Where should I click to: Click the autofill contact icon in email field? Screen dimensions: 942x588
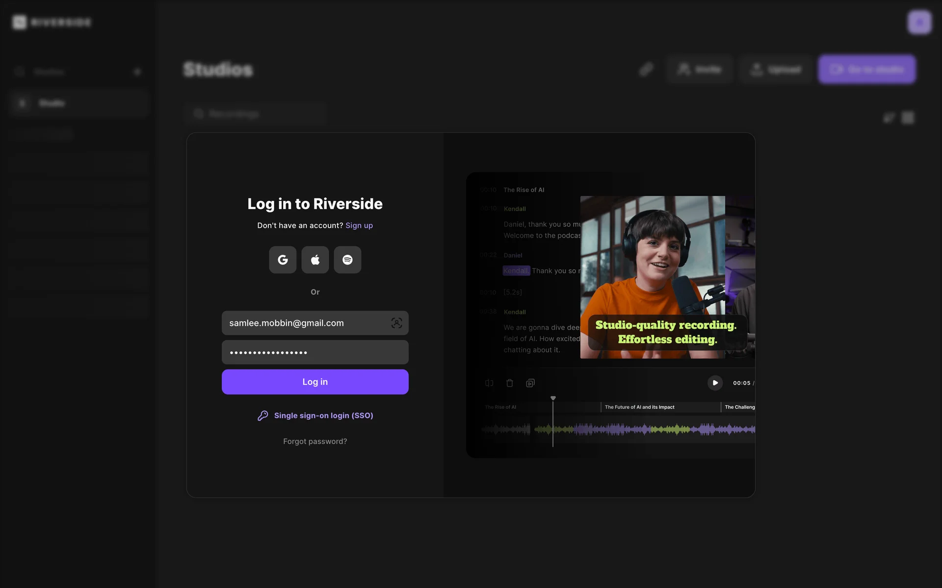click(x=396, y=323)
